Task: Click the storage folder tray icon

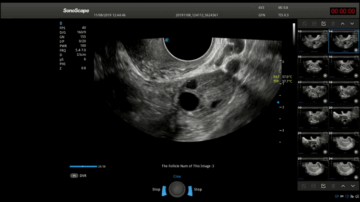Action: (x=352, y=196)
